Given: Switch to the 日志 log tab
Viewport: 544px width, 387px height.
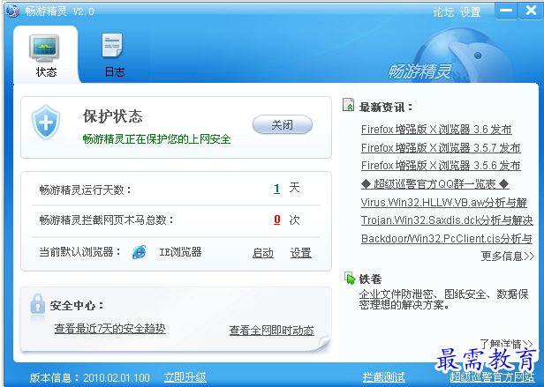Looking at the screenshot, I should (x=114, y=56).
